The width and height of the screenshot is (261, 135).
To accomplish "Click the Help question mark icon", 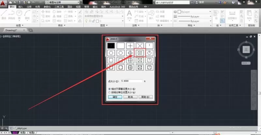I will [233, 2].
